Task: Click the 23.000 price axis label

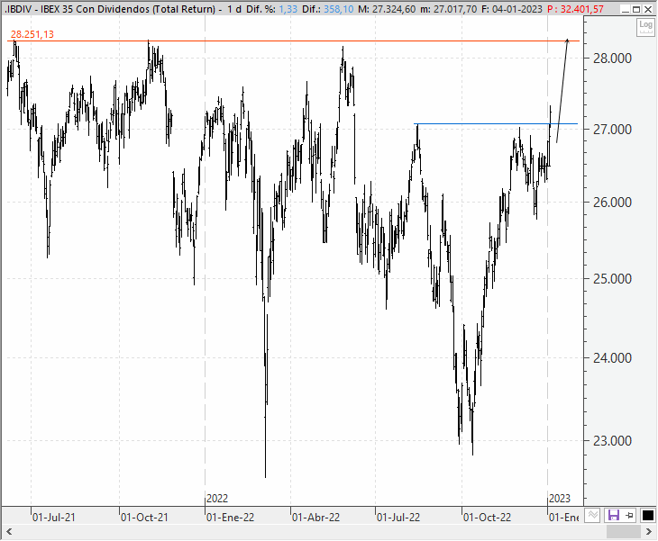Action: click(612, 441)
